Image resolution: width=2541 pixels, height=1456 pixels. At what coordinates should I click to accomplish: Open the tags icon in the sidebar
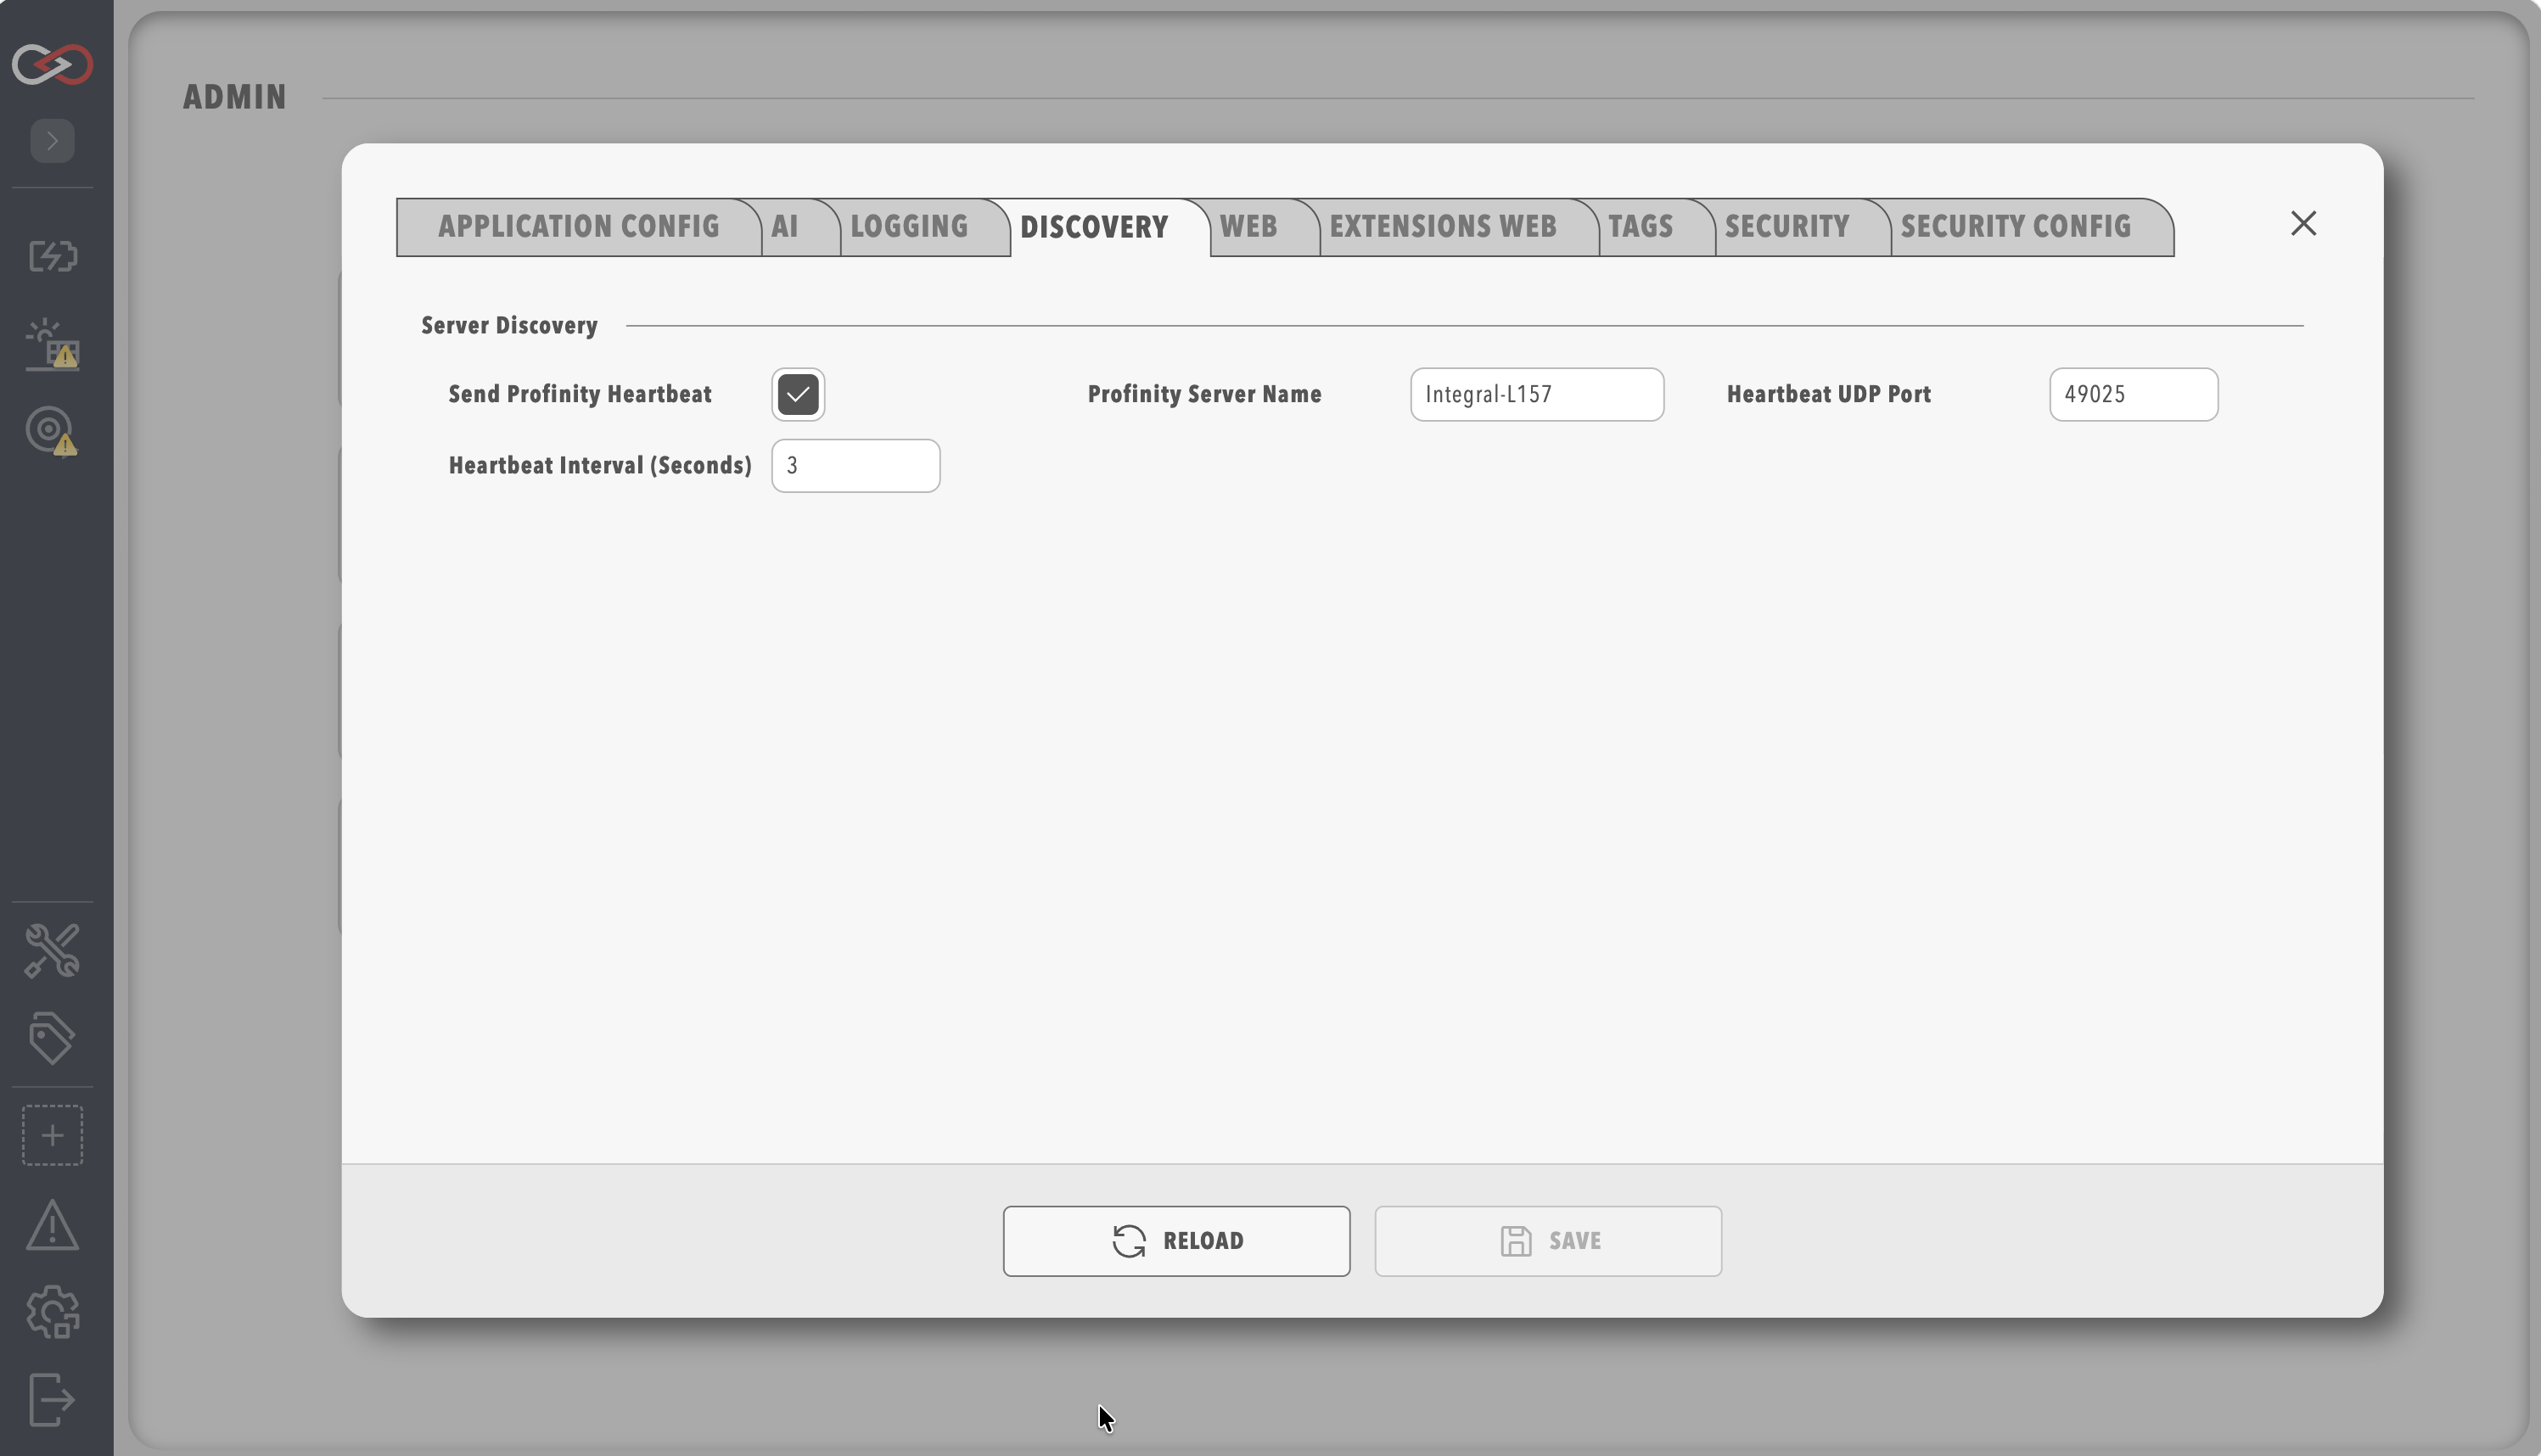(x=53, y=1037)
